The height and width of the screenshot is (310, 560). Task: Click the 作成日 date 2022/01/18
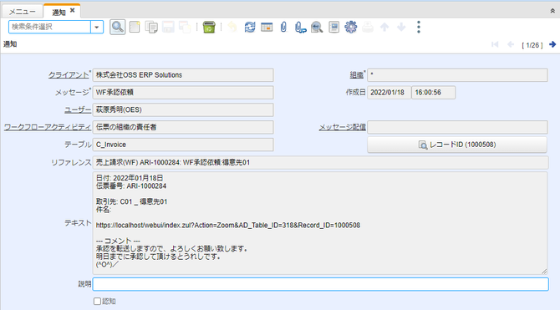pos(389,93)
